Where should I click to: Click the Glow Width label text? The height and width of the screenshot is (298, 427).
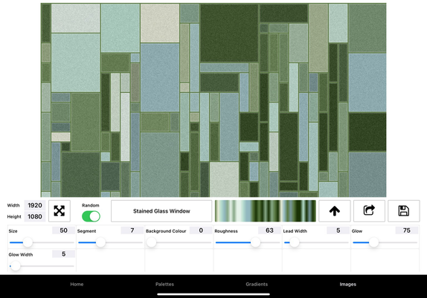[21, 255]
